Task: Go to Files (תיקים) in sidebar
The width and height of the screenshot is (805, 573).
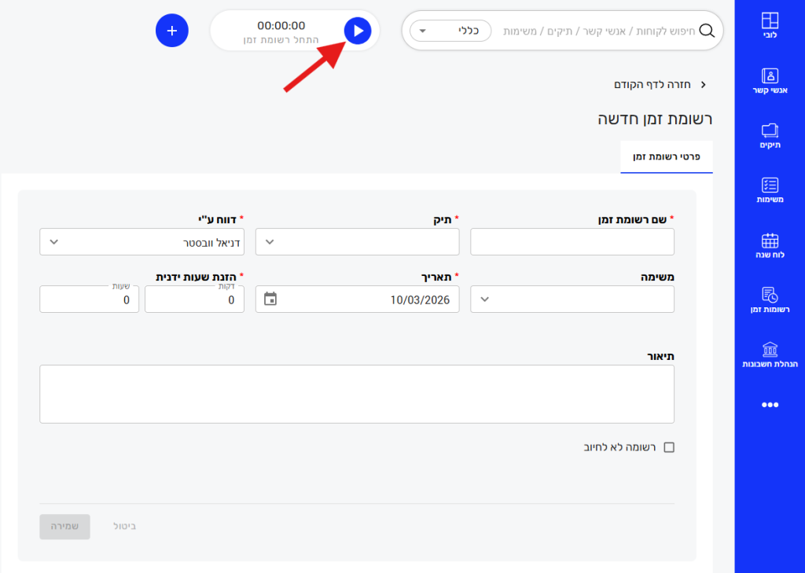Action: point(770,136)
